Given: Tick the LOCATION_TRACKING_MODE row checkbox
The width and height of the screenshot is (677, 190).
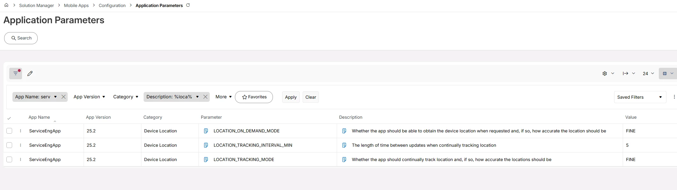Looking at the screenshot, I should (x=9, y=159).
